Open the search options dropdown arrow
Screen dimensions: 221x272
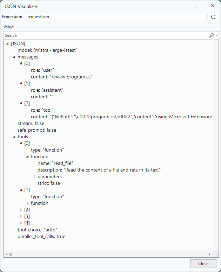tap(216, 35)
